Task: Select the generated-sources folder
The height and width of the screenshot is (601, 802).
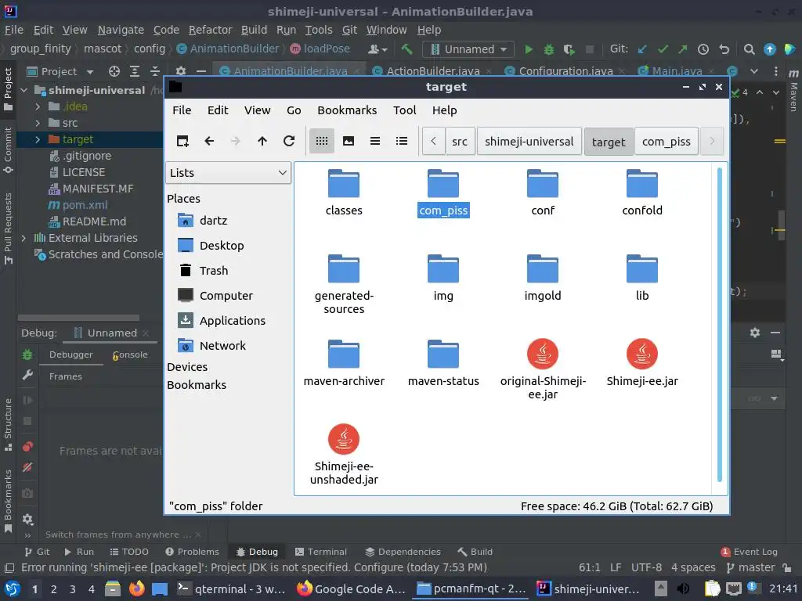Action: [x=344, y=284]
